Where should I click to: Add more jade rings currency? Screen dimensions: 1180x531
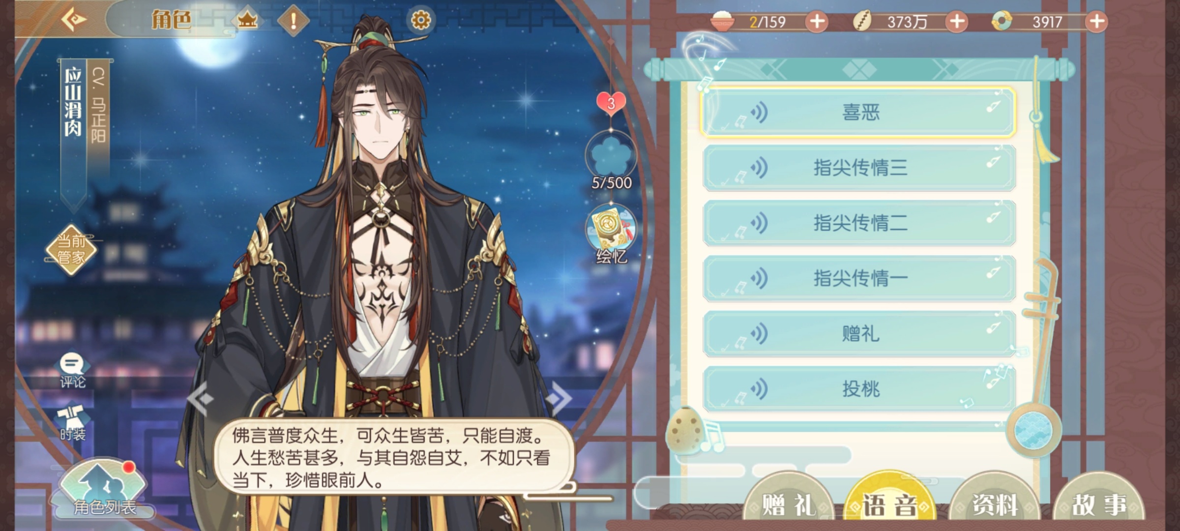(1096, 22)
